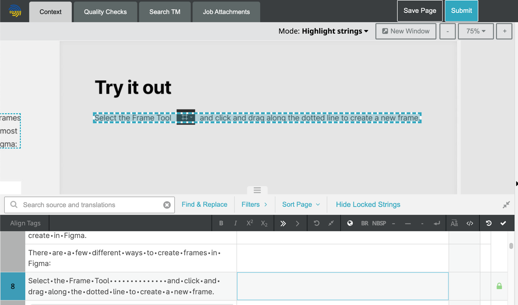
Task: Click the search source and translations field
Action: pos(81,205)
